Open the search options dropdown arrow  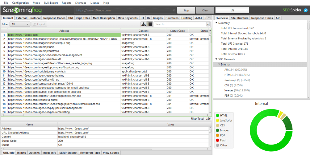(208, 24)
